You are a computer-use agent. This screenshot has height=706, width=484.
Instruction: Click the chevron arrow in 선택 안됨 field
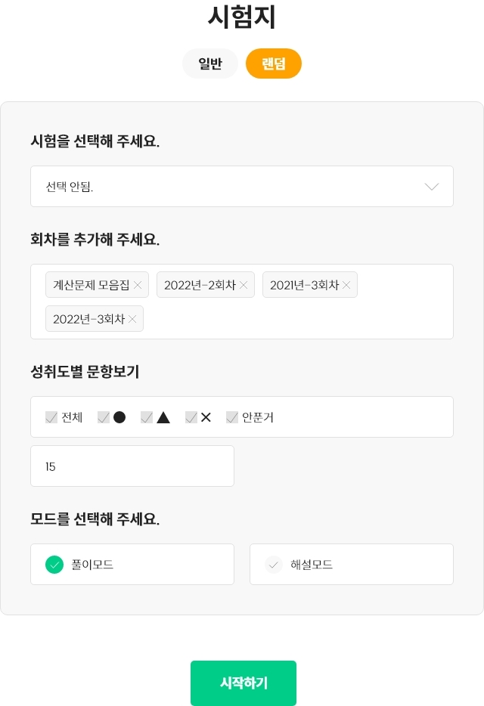coord(432,187)
